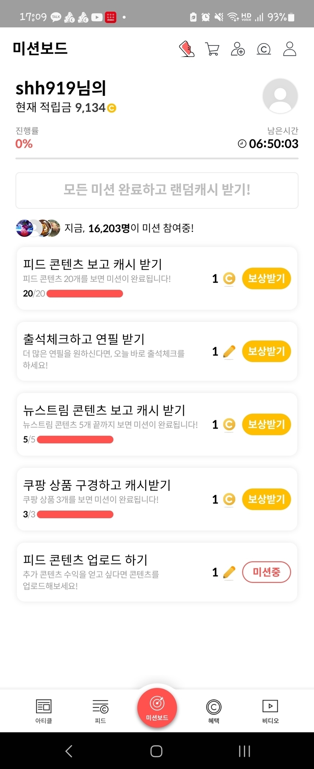The width and height of the screenshot is (314, 769).
Task: Open the shopping cart icon
Action: tap(212, 49)
